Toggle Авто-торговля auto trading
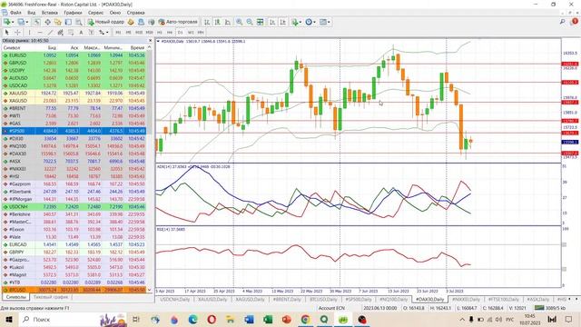 (178, 22)
